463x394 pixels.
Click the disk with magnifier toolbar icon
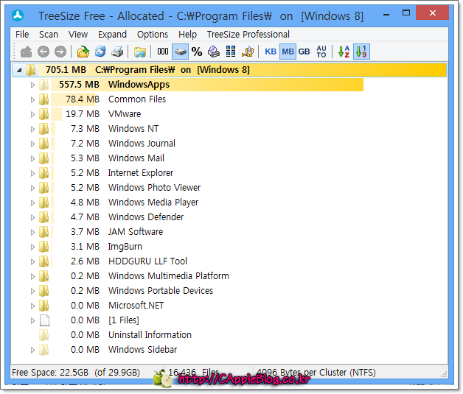pyautogui.click(x=214, y=52)
